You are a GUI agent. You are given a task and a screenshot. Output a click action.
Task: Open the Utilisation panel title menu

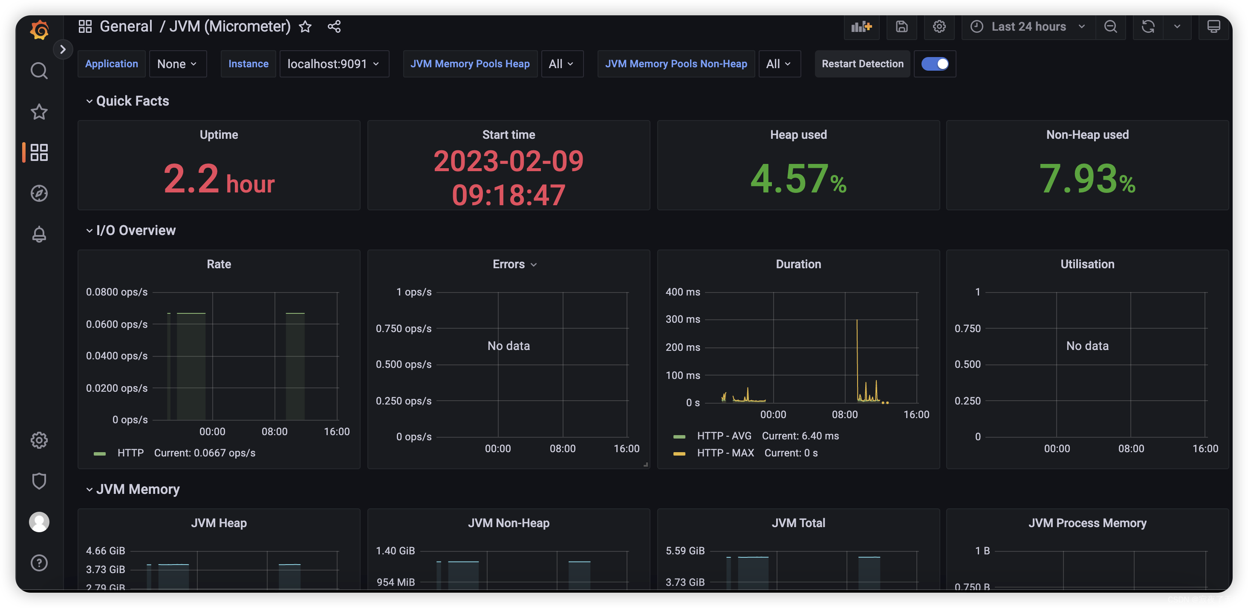point(1087,264)
